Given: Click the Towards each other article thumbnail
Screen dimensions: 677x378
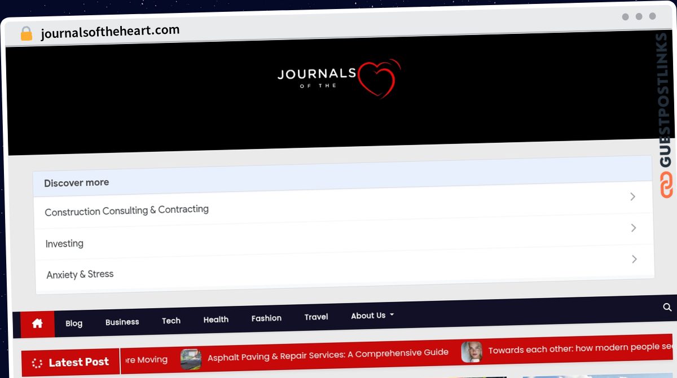Looking at the screenshot, I should click(472, 351).
